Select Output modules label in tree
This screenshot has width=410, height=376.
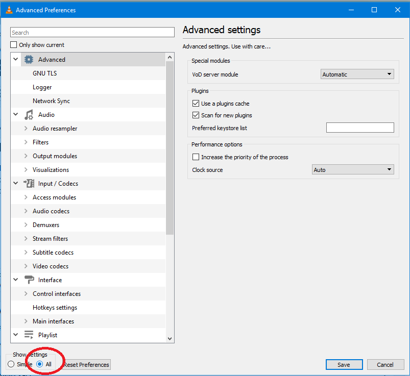[x=55, y=156]
